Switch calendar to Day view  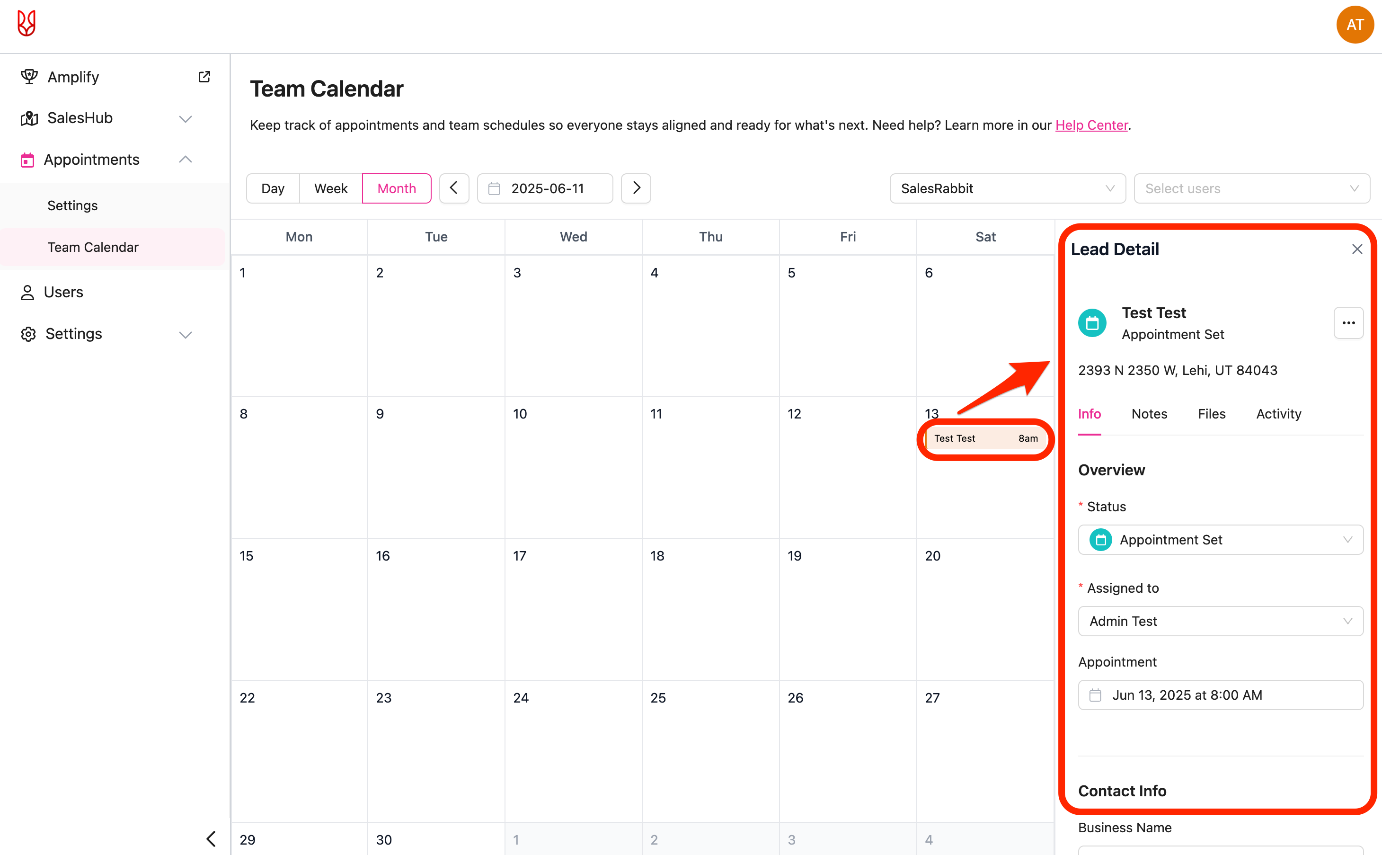pyautogui.click(x=273, y=188)
